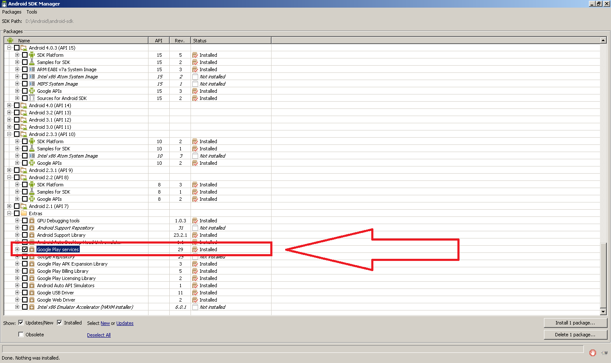Uncheck the Google Play services checkbox
611x363 pixels.
tap(25, 249)
